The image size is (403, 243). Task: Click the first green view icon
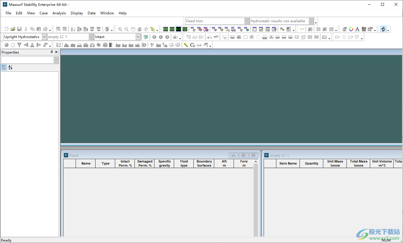point(166,29)
